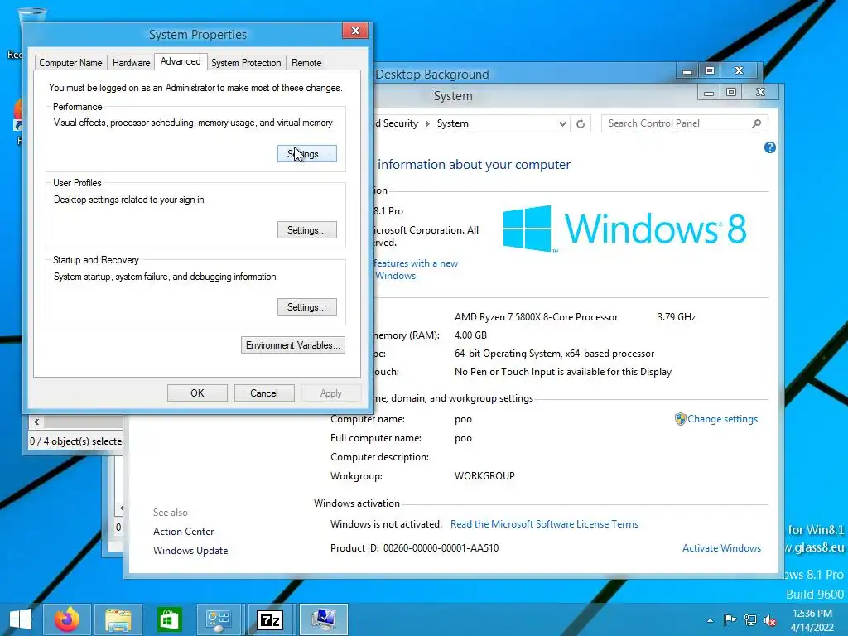Click AMD Ryzen 7 5800X processor text
Screen dimensions: 848x636
536,317
